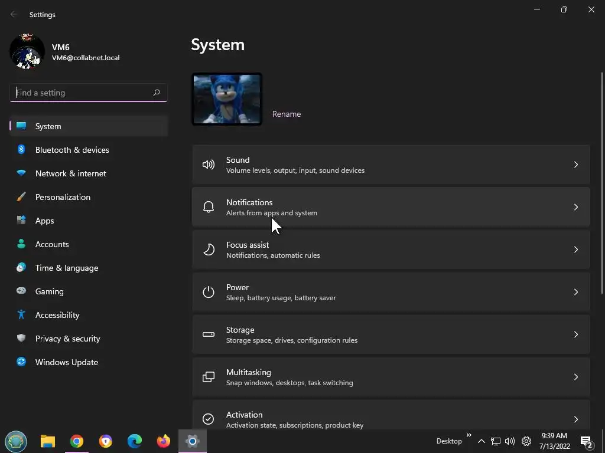Open Sound volume levels settings
This screenshot has width=605, height=453.
point(391,165)
